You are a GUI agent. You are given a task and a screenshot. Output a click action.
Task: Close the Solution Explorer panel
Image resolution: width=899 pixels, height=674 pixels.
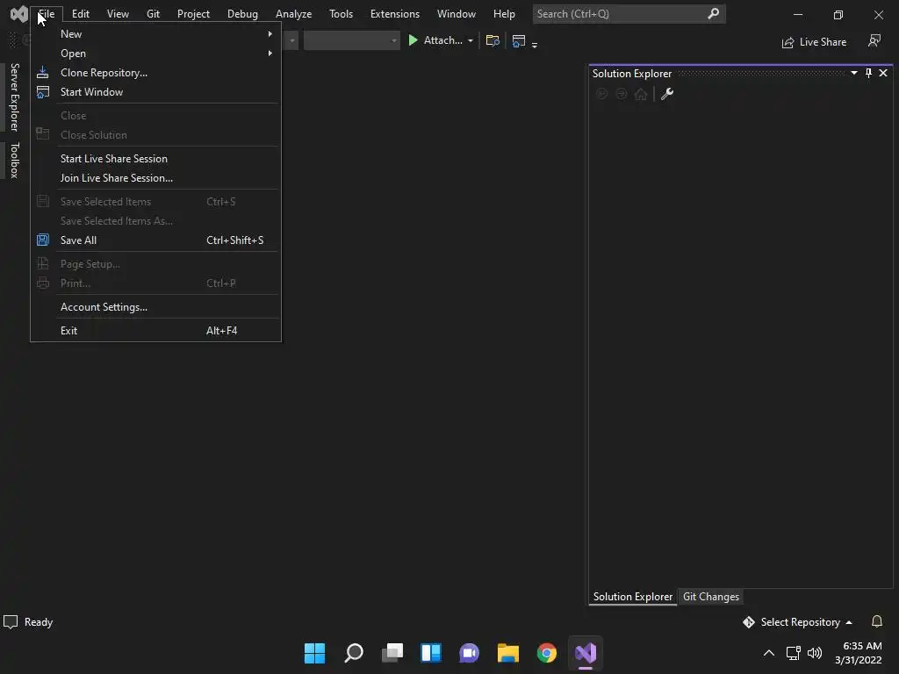click(x=883, y=73)
